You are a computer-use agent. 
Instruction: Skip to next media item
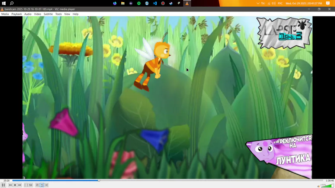pyautogui.click(x=19, y=185)
